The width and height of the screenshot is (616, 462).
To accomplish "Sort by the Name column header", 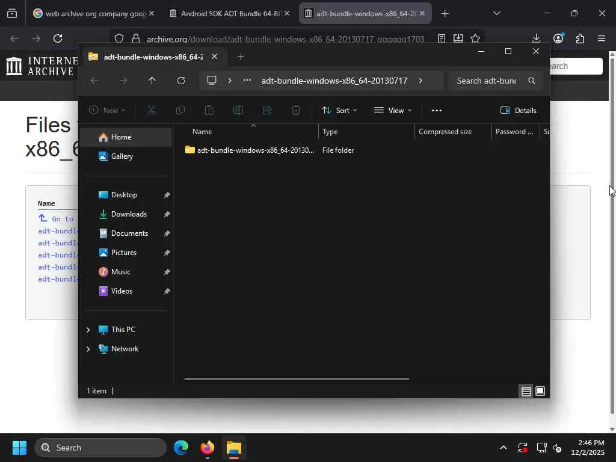I will point(251,132).
